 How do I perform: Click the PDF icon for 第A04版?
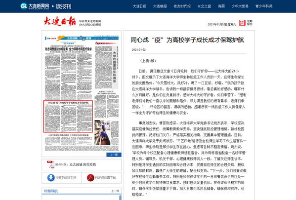point(50,164)
